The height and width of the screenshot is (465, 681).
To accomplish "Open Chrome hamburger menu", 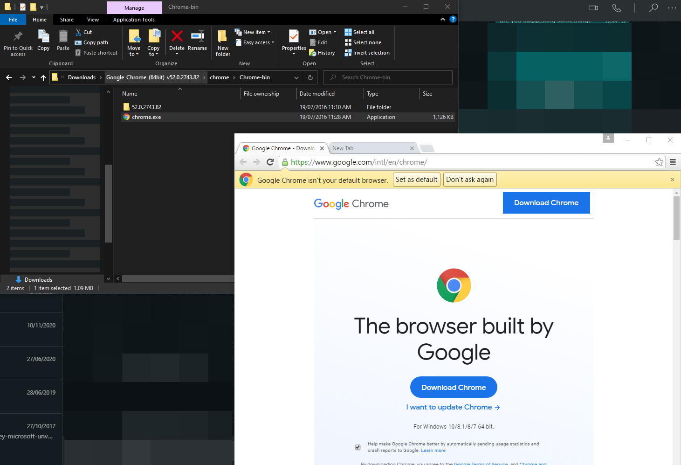I will coord(673,162).
